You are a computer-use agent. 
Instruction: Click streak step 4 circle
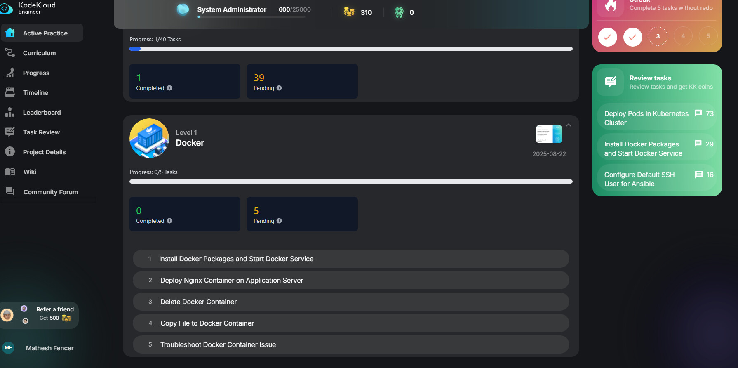click(x=683, y=36)
